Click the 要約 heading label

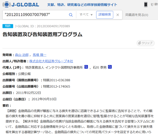pyautogui.click(x=7, y=106)
